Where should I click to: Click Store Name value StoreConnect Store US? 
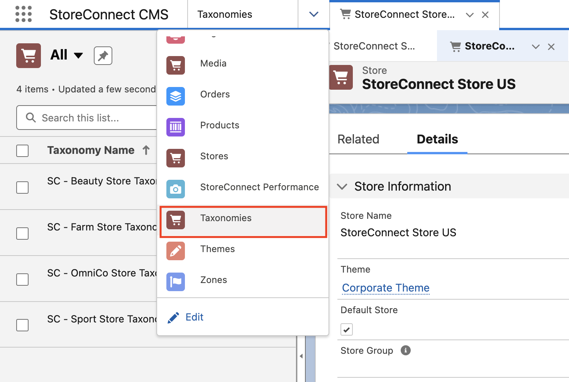(x=398, y=232)
